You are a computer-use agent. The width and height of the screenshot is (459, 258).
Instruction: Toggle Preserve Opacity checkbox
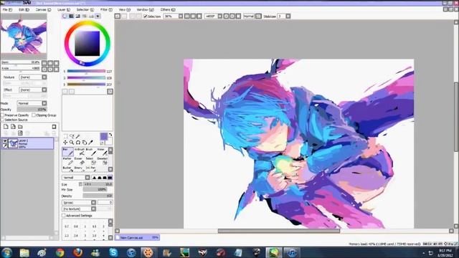pyautogui.click(x=3, y=115)
